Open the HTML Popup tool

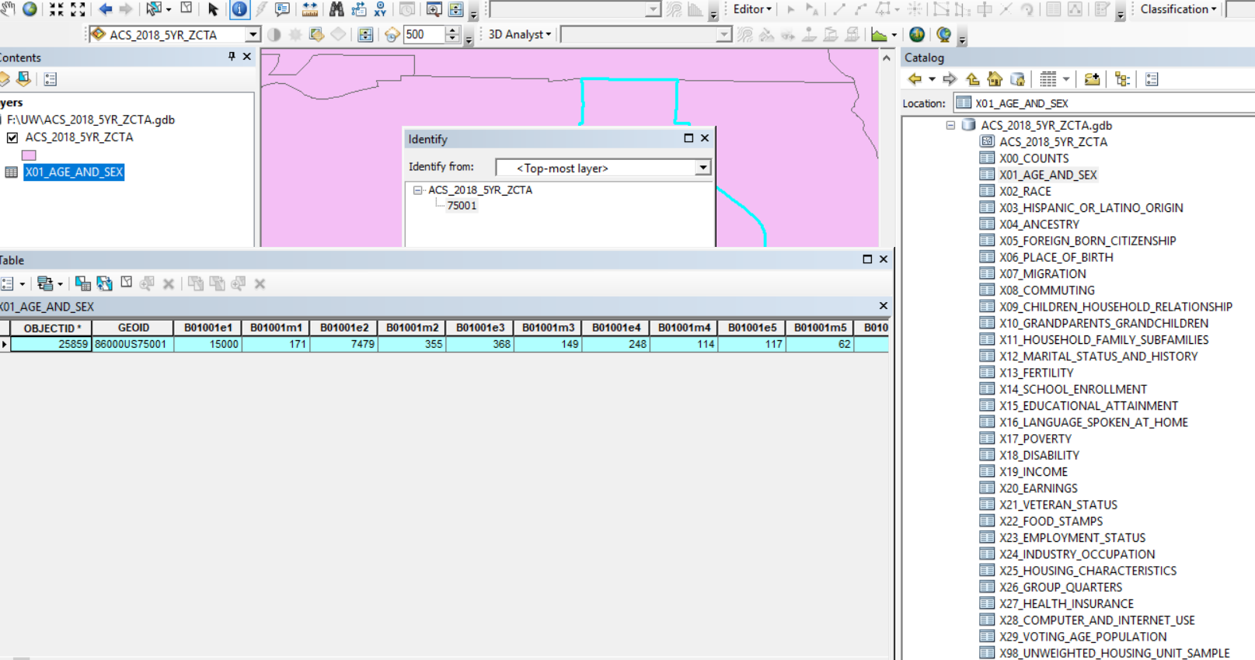click(283, 9)
